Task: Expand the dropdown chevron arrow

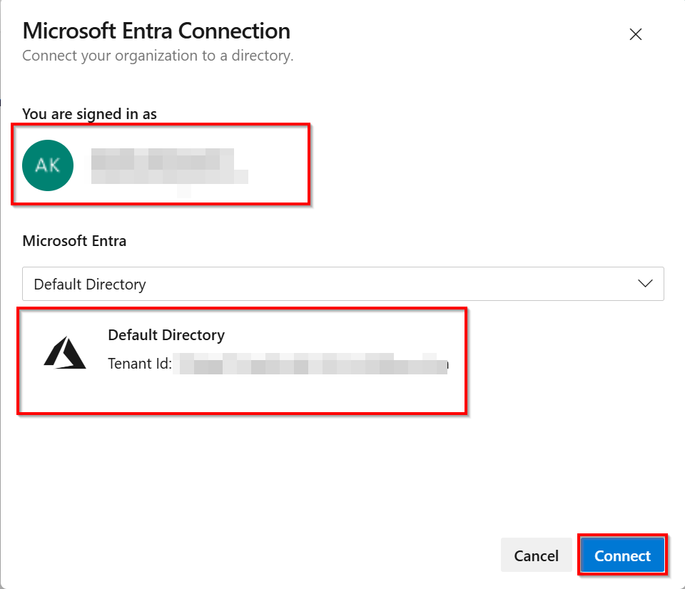Action: click(x=645, y=284)
